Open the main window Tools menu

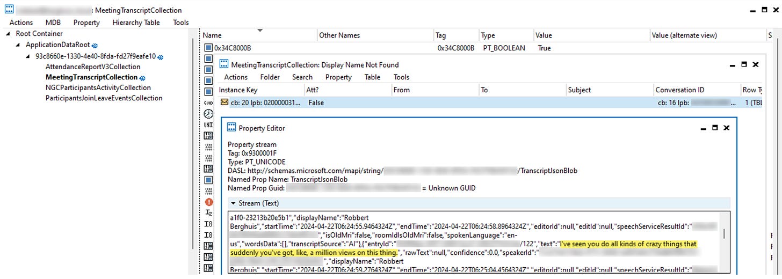click(181, 23)
